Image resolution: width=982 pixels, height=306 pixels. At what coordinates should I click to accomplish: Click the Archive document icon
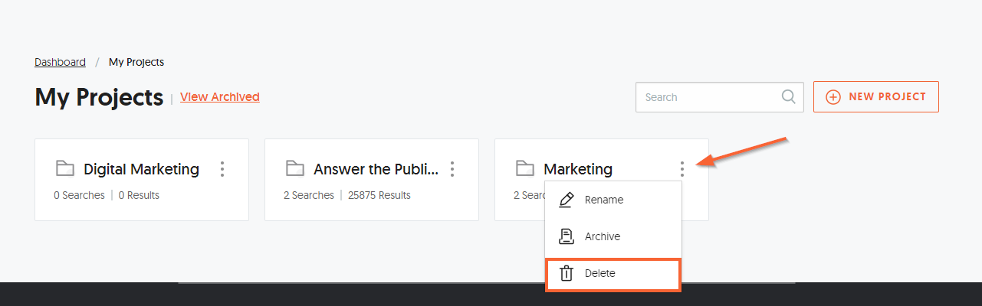(567, 236)
